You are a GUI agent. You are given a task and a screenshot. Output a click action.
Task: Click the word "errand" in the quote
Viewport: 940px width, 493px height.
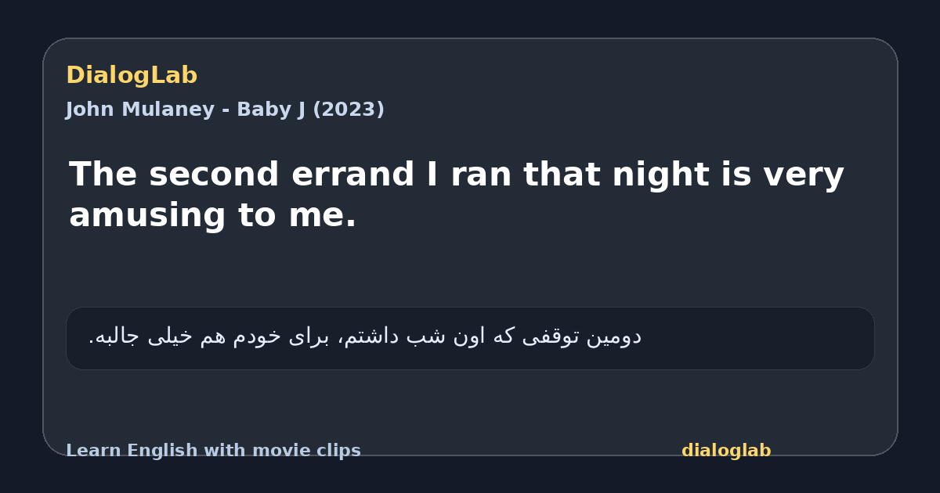(352, 175)
